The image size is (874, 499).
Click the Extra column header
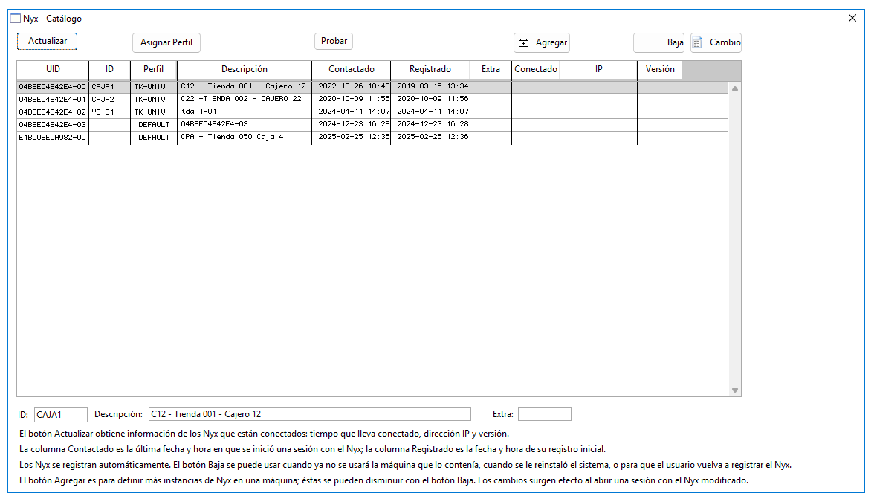tap(491, 70)
